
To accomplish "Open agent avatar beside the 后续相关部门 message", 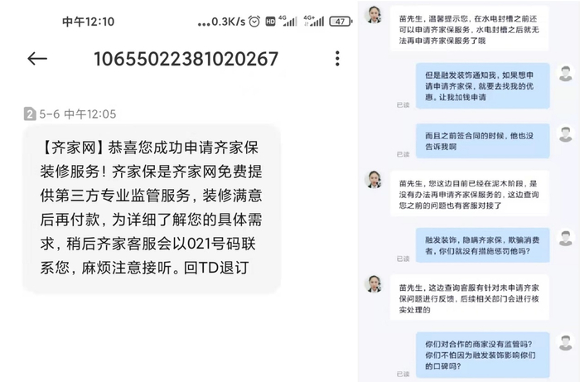I will 374,283.
